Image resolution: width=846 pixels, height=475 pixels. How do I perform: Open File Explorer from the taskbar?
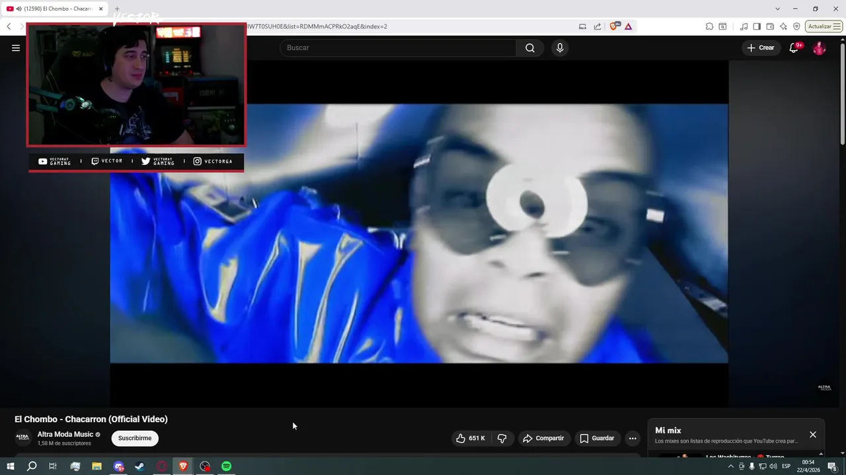click(x=96, y=466)
